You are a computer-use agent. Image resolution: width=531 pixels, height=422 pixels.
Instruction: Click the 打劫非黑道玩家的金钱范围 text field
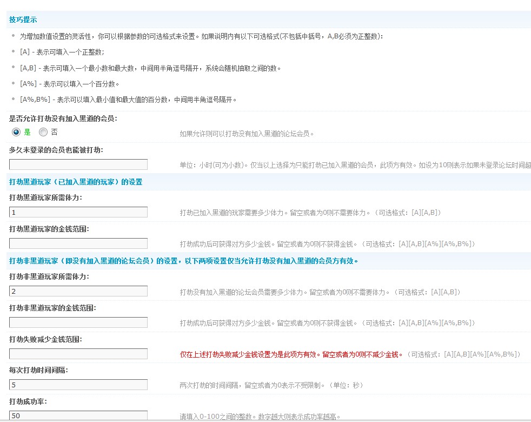(78, 322)
